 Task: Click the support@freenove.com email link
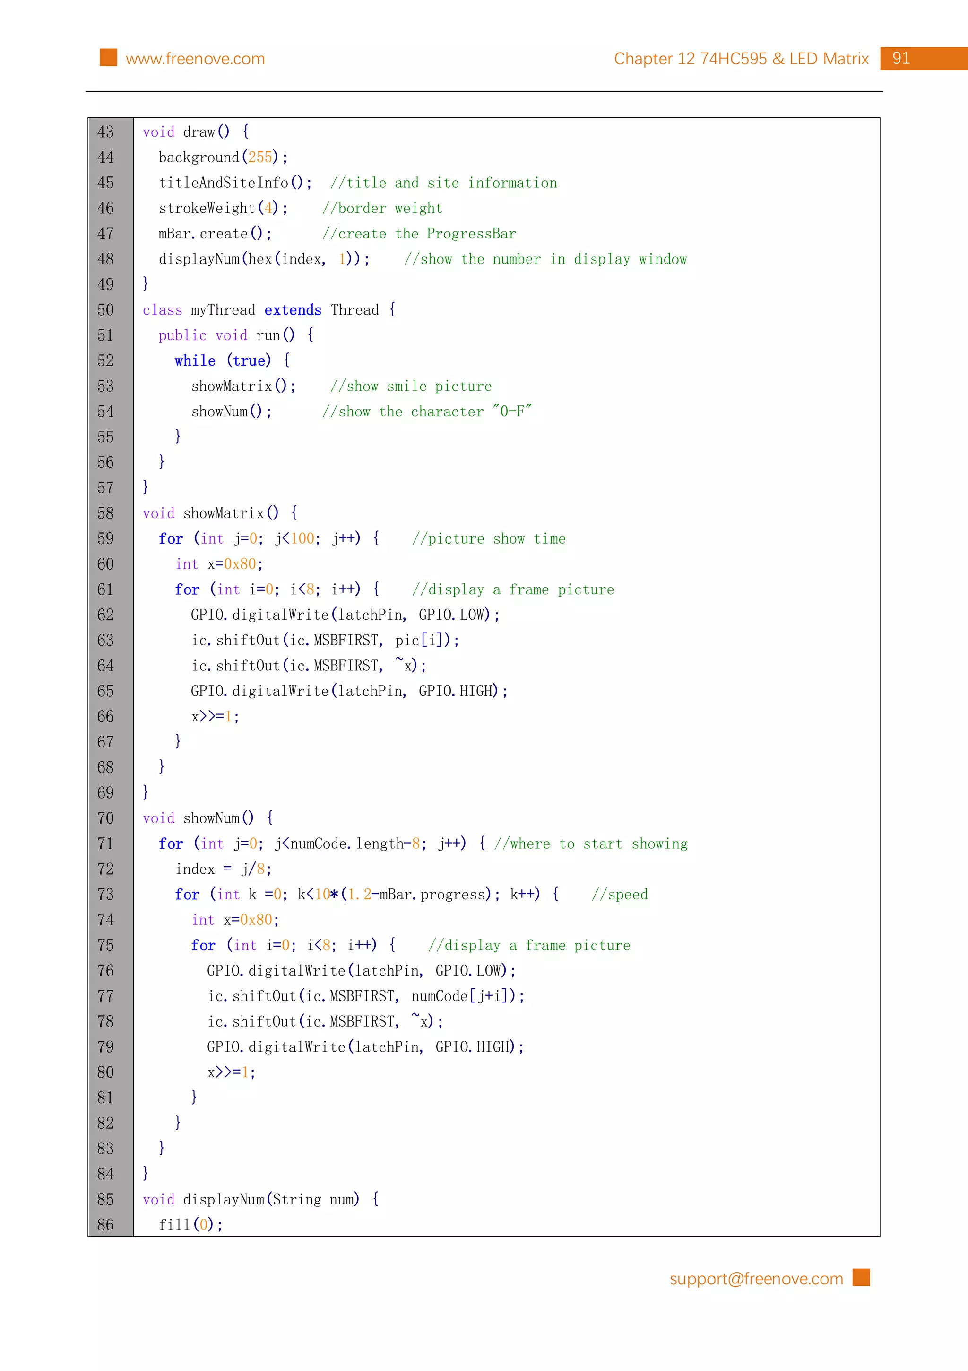coord(756,1278)
